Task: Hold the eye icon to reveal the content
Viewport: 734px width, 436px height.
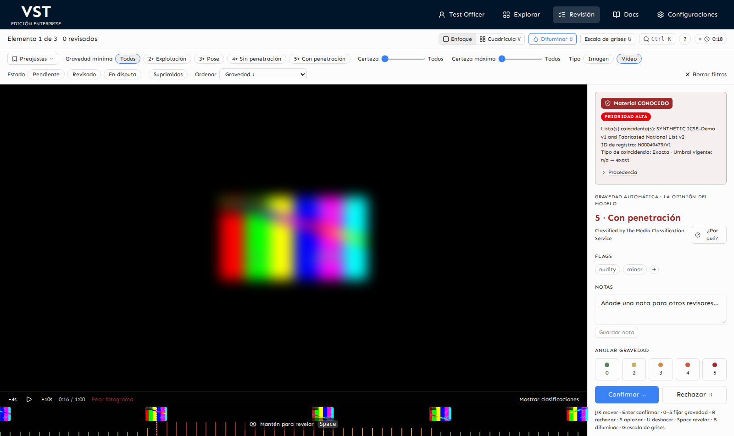Action: pyautogui.click(x=253, y=424)
